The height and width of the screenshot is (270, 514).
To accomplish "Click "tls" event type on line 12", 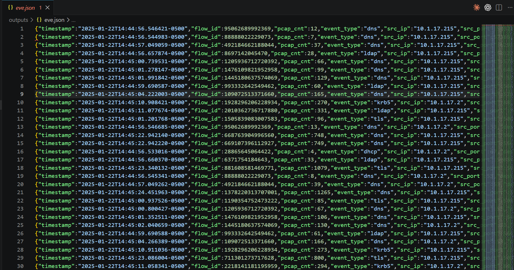I will click(x=379, y=119).
